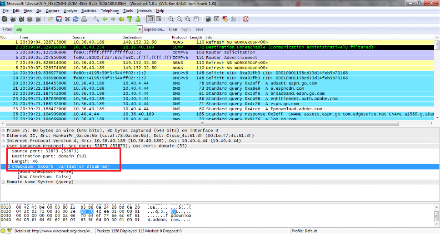
Task: Open expert info status bar circle
Action: click(3, 231)
